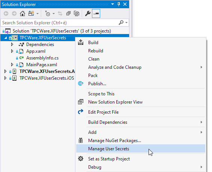Select the TPCWare.XFUserSecrets project row
The image size is (212, 172).
click(x=43, y=38)
